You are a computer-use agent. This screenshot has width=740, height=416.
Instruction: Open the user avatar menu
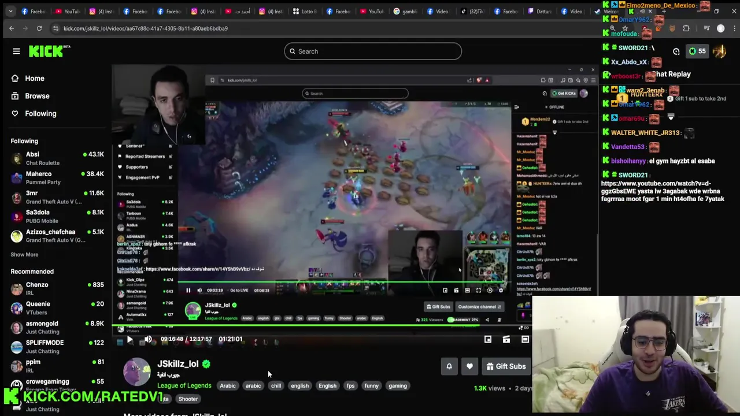coord(720,51)
